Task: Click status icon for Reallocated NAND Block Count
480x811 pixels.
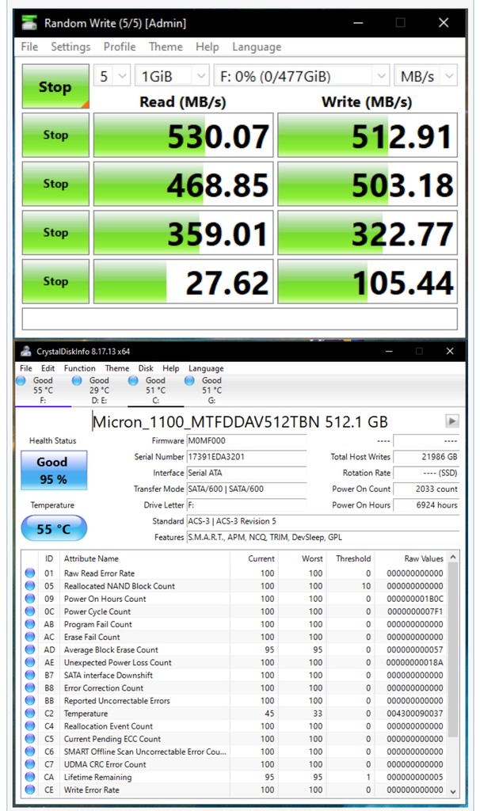Action: coord(30,586)
